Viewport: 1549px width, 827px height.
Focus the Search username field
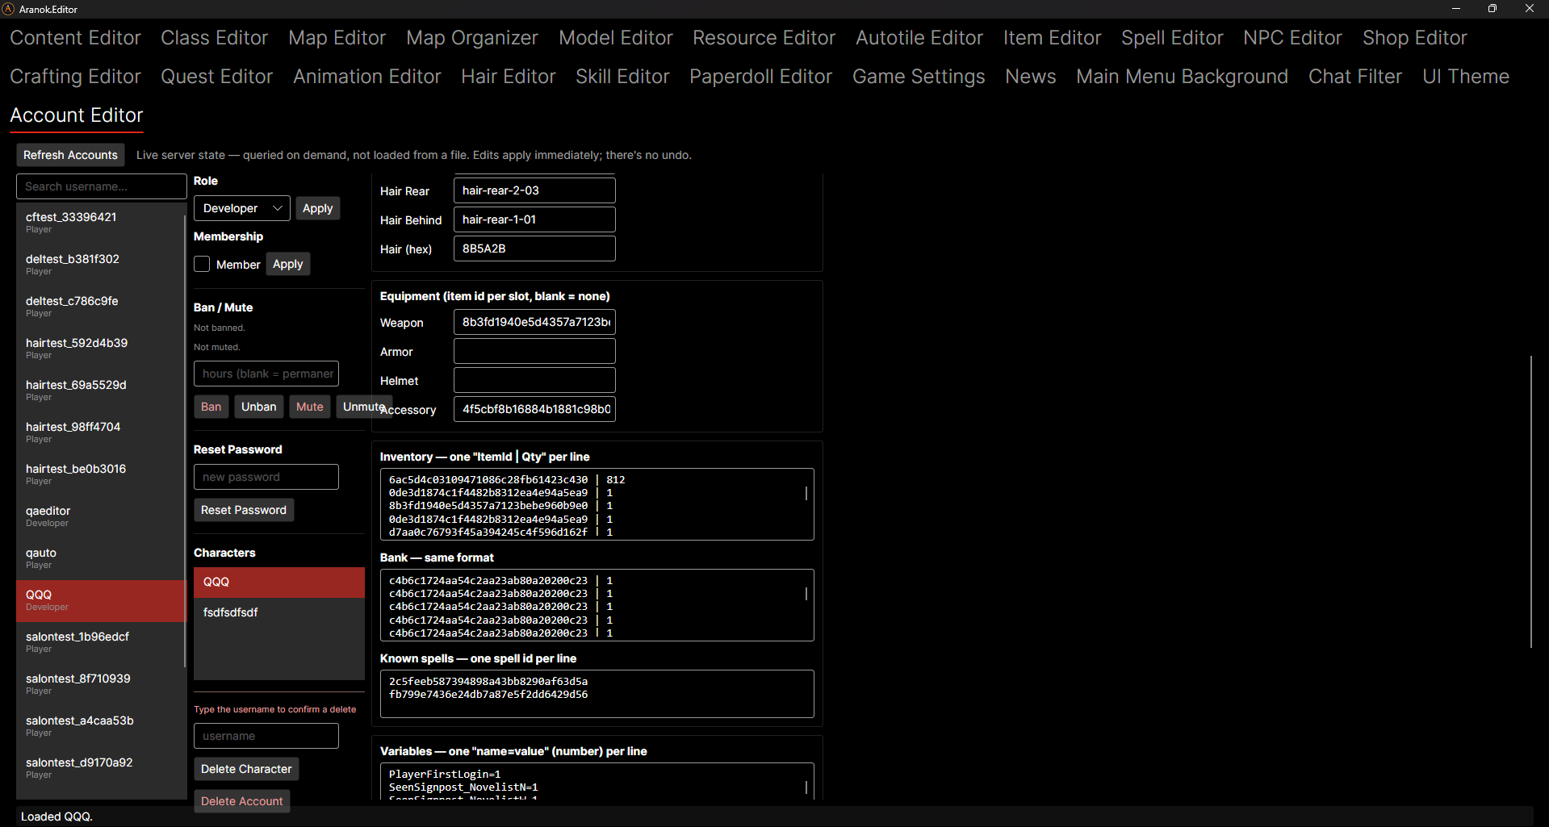101,186
